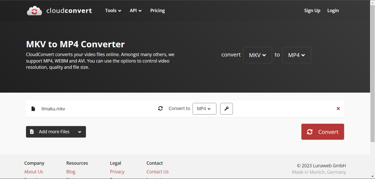Go to the Pricing page

pos(157,11)
